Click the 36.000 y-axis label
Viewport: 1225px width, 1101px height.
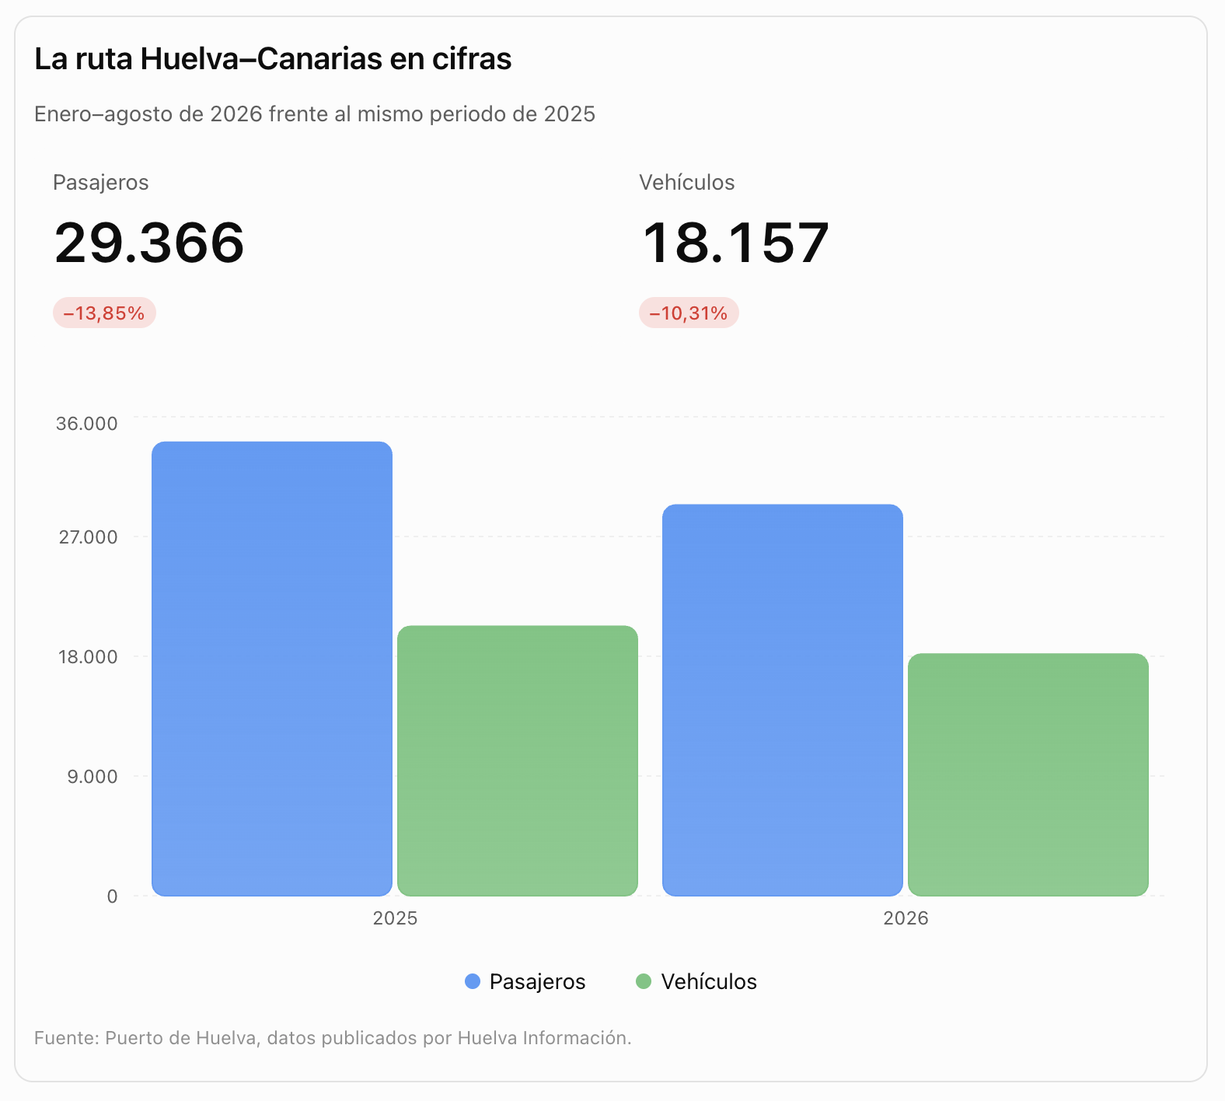[87, 424]
